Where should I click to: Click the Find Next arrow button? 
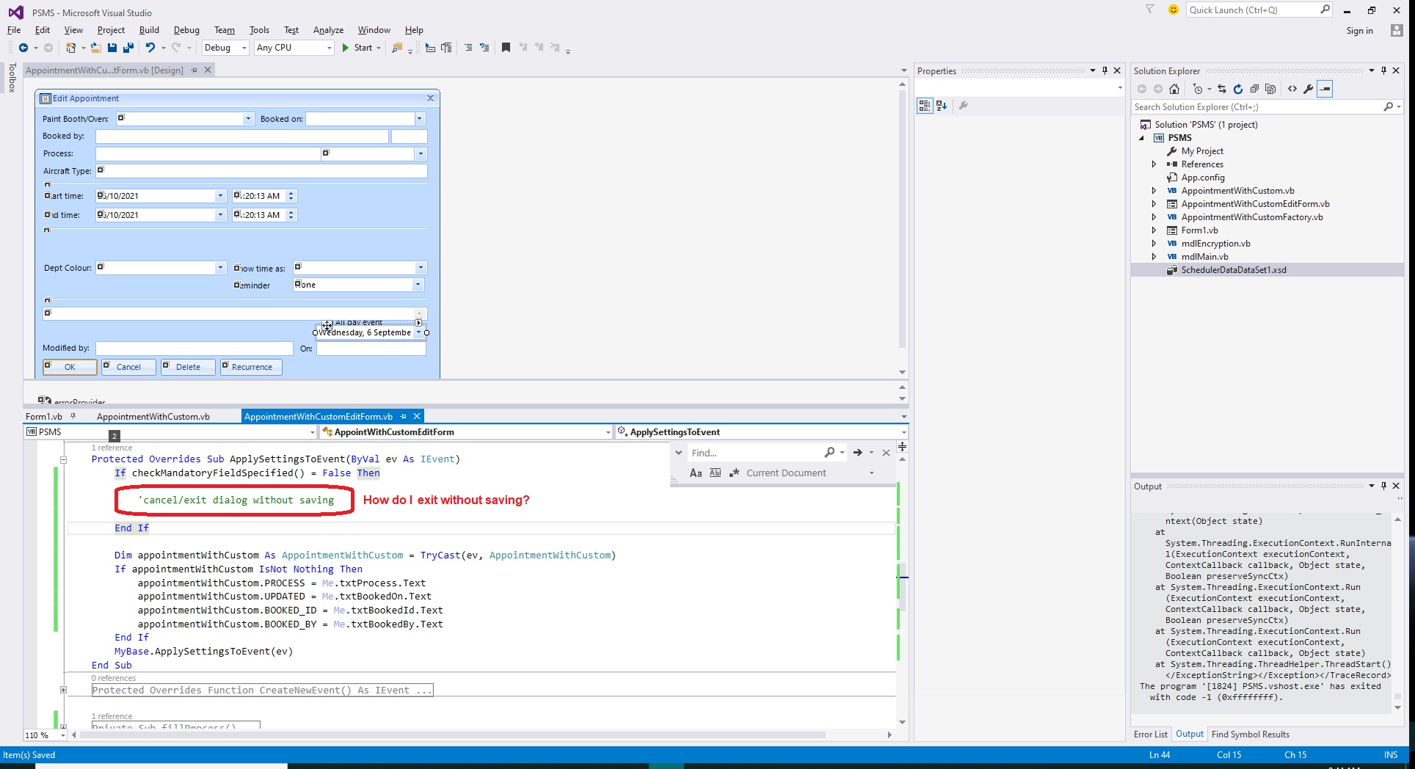pyautogui.click(x=857, y=453)
